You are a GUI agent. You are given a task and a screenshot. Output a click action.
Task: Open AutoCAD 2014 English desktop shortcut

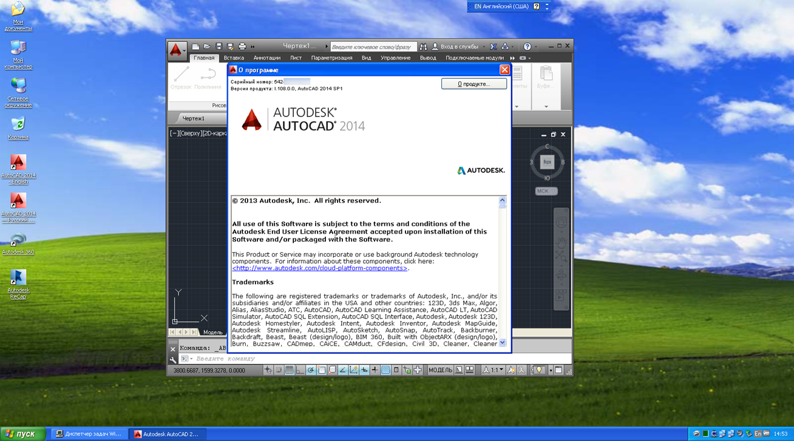point(18,169)
